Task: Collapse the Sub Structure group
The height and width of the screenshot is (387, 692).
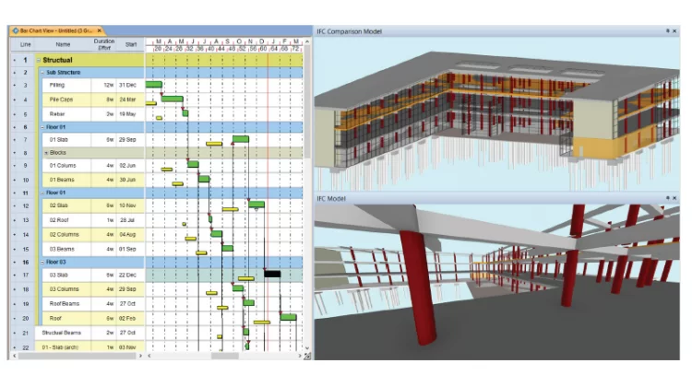Action: tap(42, 72)
